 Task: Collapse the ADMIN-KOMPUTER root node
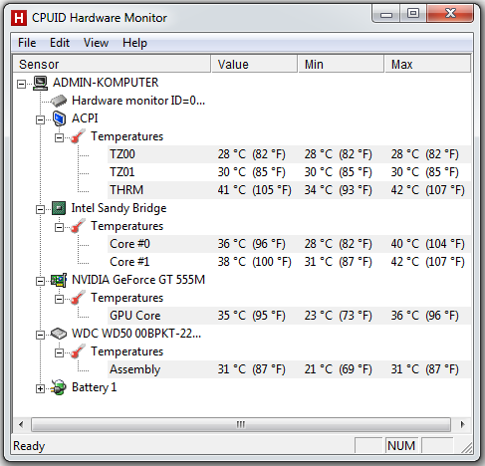21,84
